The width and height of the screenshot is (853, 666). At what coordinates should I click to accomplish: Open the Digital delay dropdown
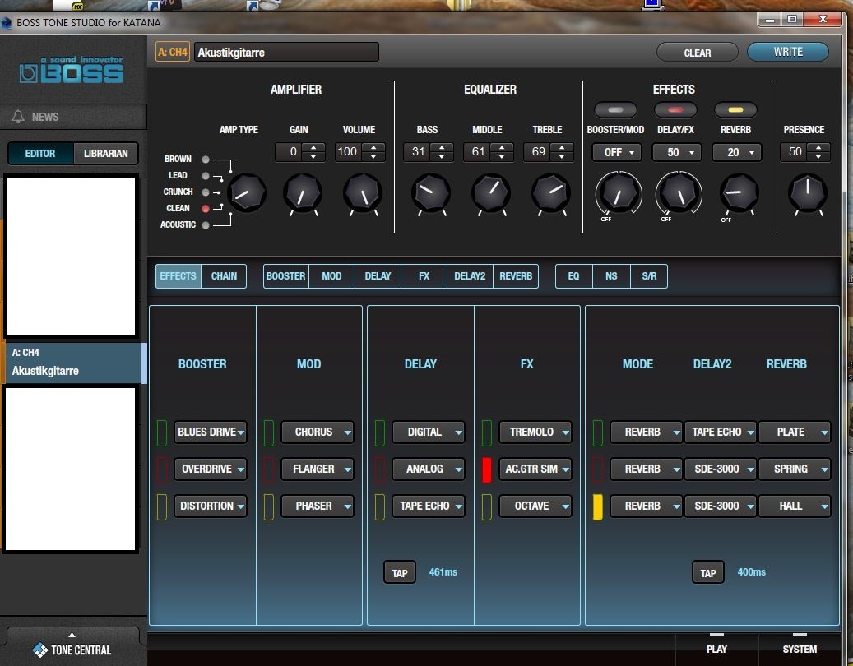[x=429, y=432]
